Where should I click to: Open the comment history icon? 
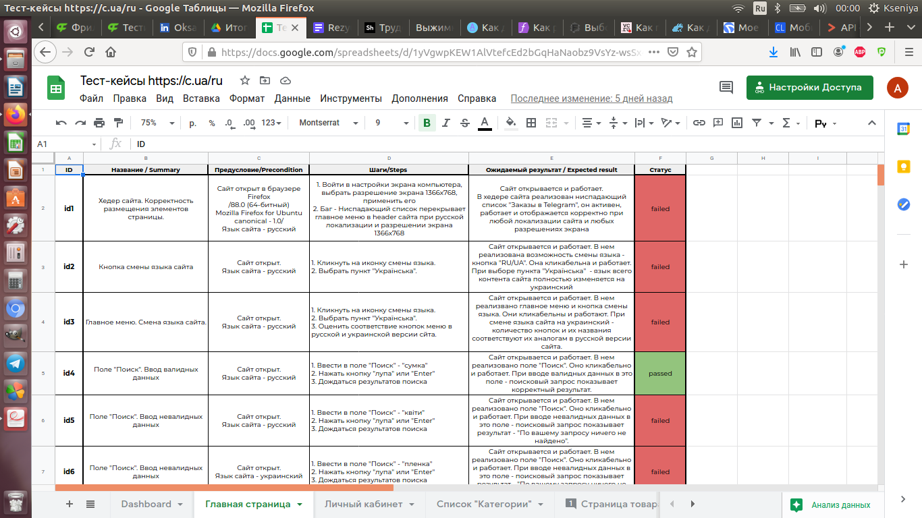[x=726, y=87]
